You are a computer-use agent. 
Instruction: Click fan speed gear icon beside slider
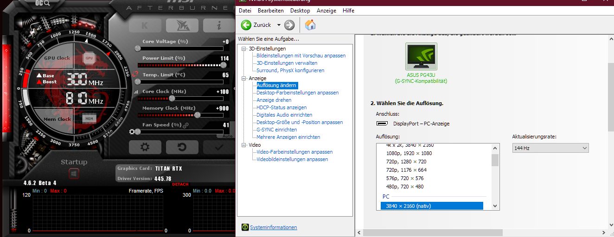click(132, 132)
